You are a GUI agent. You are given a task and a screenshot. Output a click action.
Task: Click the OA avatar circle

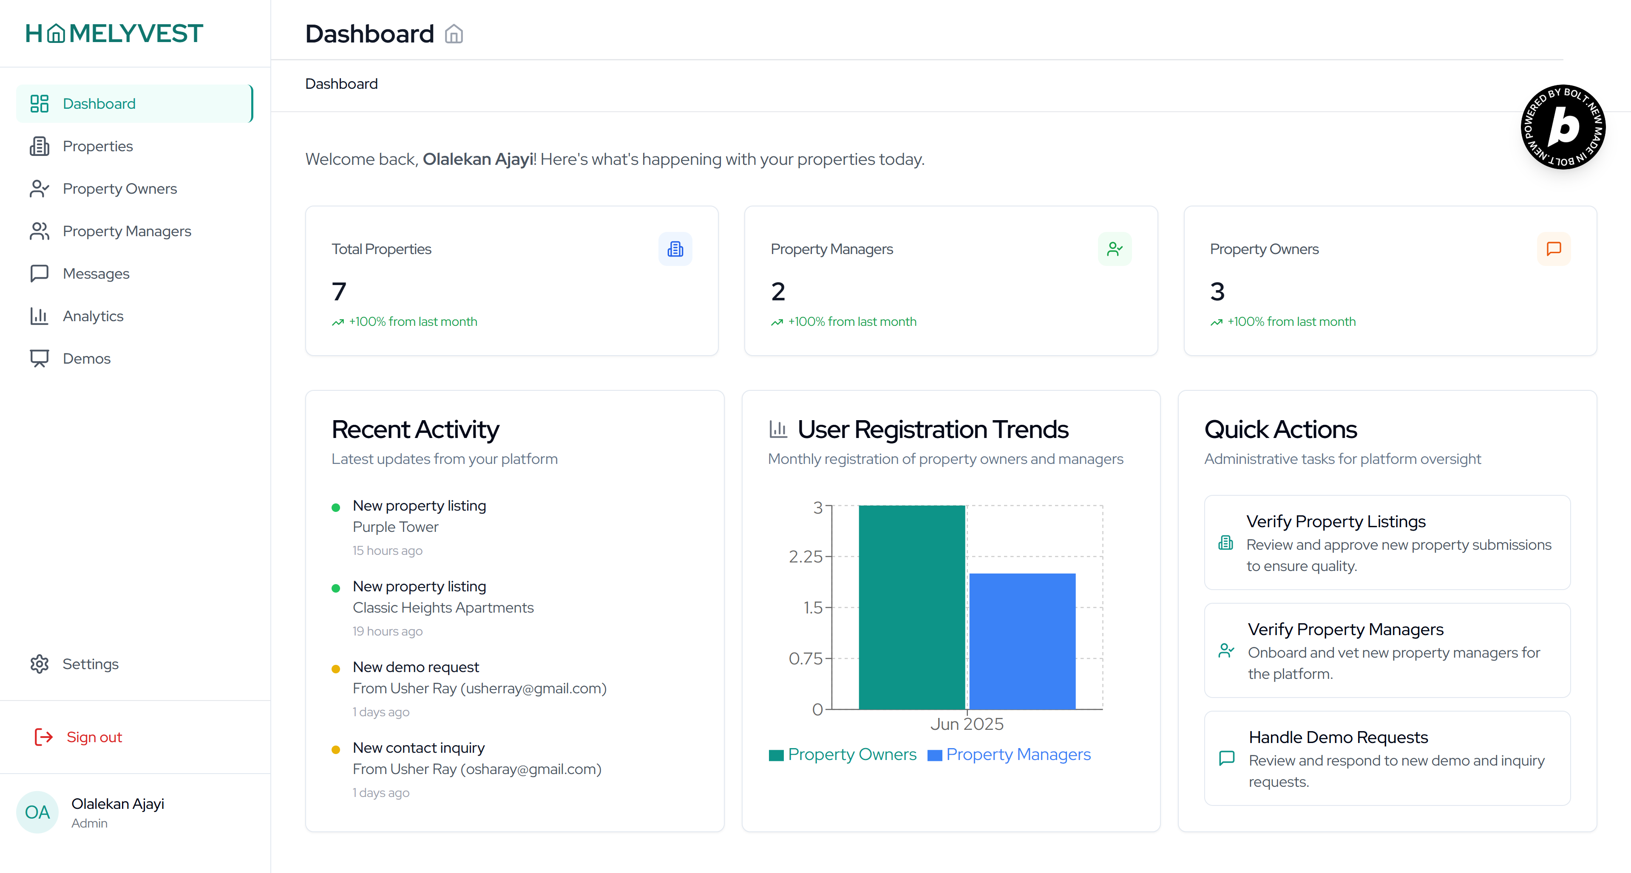(37, 812)
